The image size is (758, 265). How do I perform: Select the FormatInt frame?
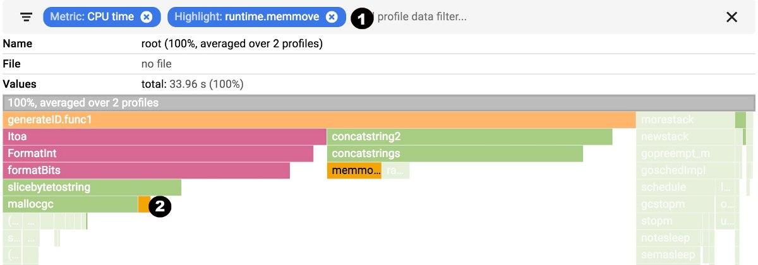pos(158,154)
